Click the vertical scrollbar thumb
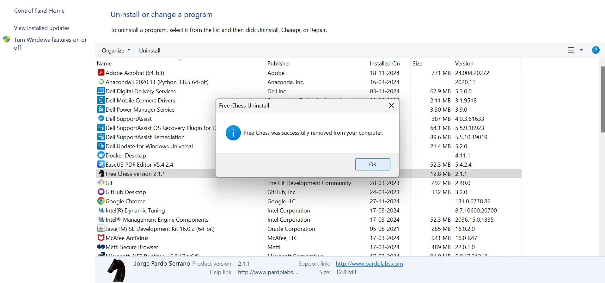 point(602,99)
